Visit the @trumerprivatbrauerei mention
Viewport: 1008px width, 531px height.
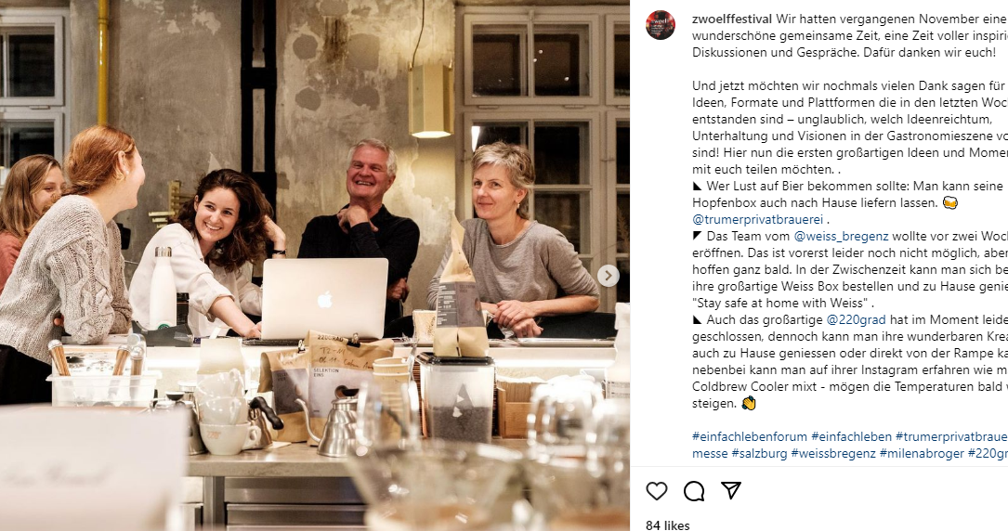click(x=757, y=220)
